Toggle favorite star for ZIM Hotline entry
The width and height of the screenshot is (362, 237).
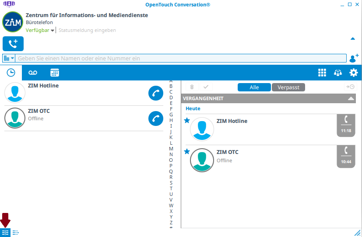tap(187, 121)
